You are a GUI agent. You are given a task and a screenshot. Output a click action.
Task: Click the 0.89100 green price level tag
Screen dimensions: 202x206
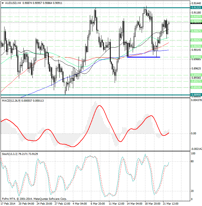coord(196,87)
